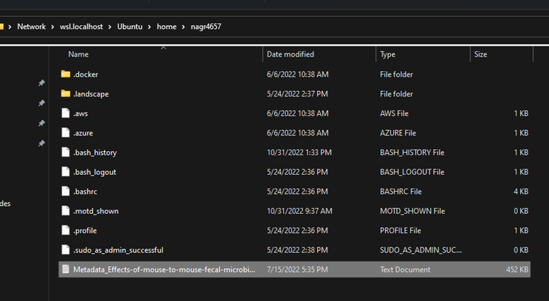549x301 pixels.
Task: Go to nagr4657 breadcrumb segment
Action: tap(205, 27)
